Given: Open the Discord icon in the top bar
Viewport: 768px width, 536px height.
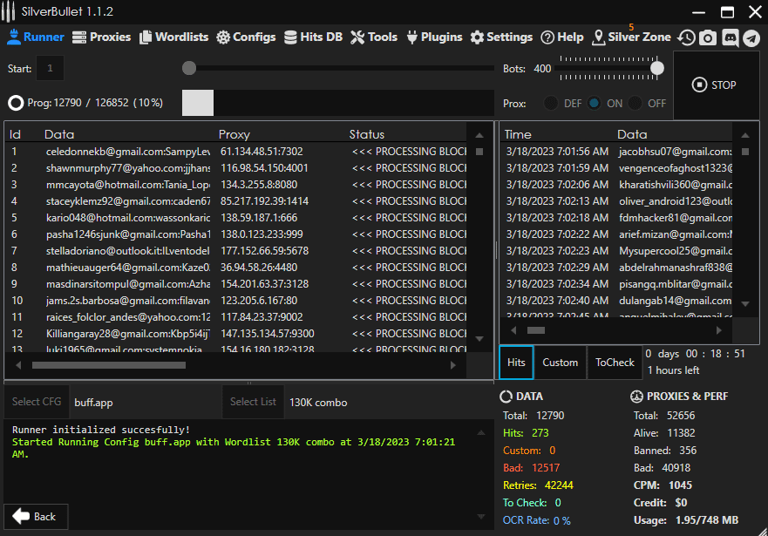Looking at the screenshot, I should coord(730,37).
